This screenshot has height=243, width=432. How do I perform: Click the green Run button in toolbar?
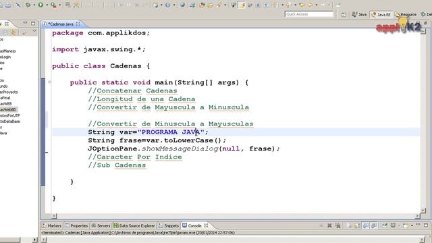point(40,5)
